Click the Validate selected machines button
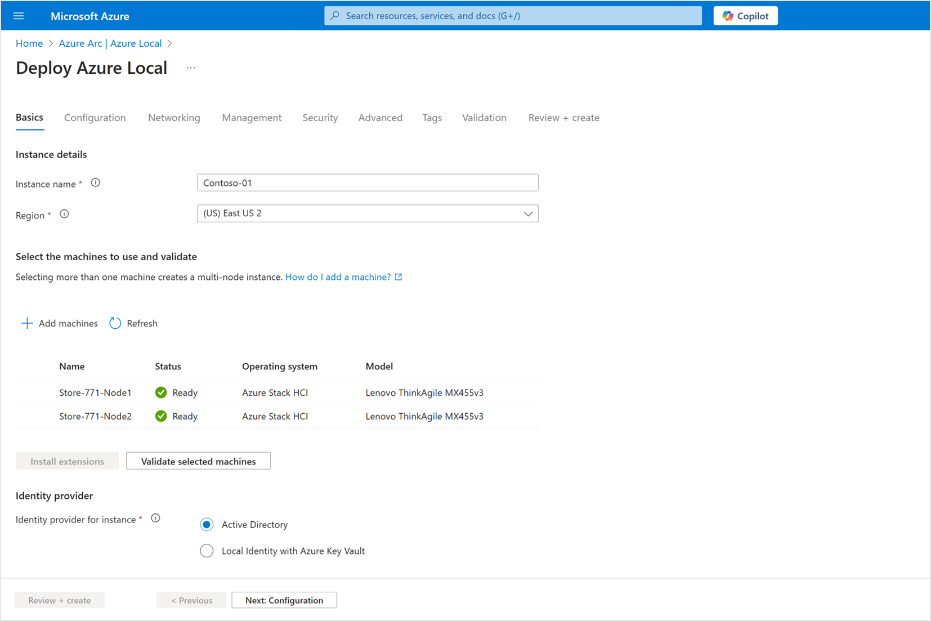This screenshot has height=621, width=931. (x=198, y=461)
